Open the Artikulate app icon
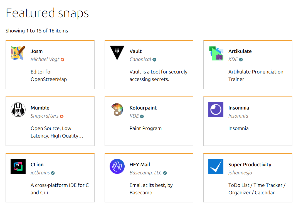This screenshot has height=206, width=296. pyautogui.click(x=216, y=53)
